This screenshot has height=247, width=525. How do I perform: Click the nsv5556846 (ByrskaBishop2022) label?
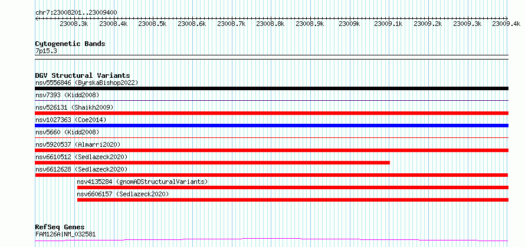click(87, 83)
